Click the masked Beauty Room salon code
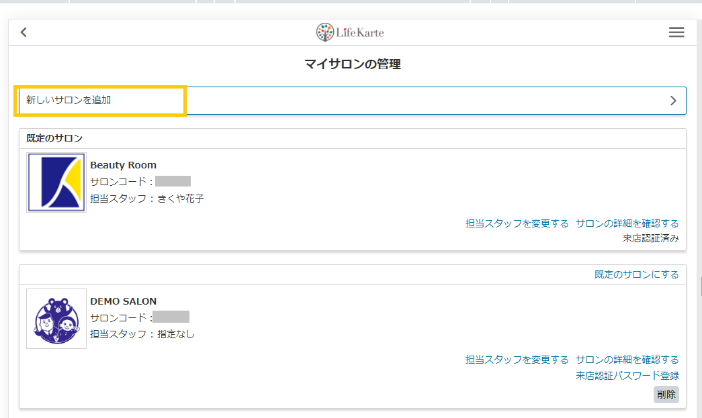702x418 pixels. (173, 181)
